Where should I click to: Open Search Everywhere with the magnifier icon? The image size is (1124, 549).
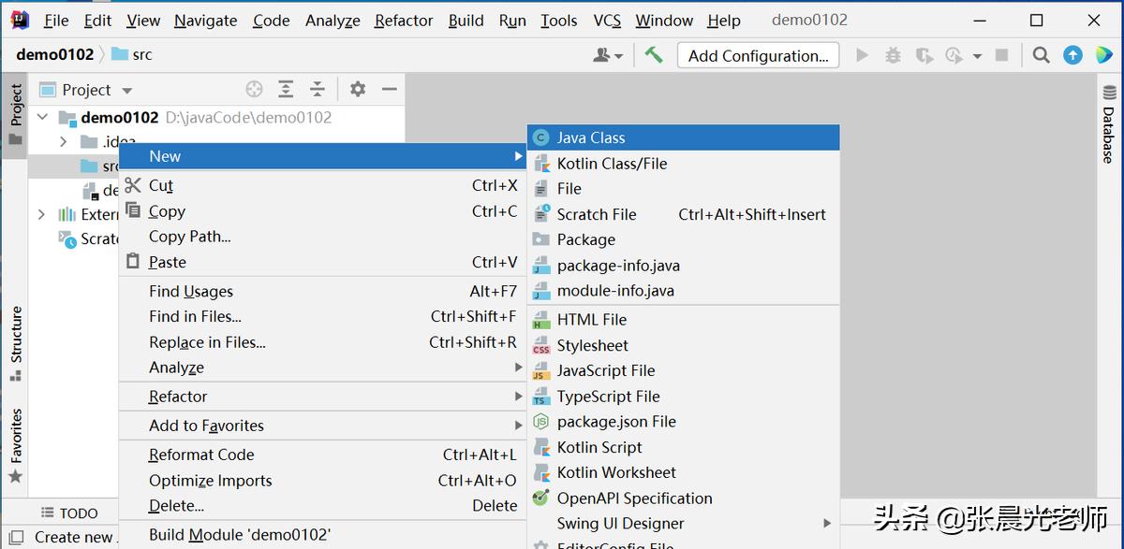[x=1041, y=55]
